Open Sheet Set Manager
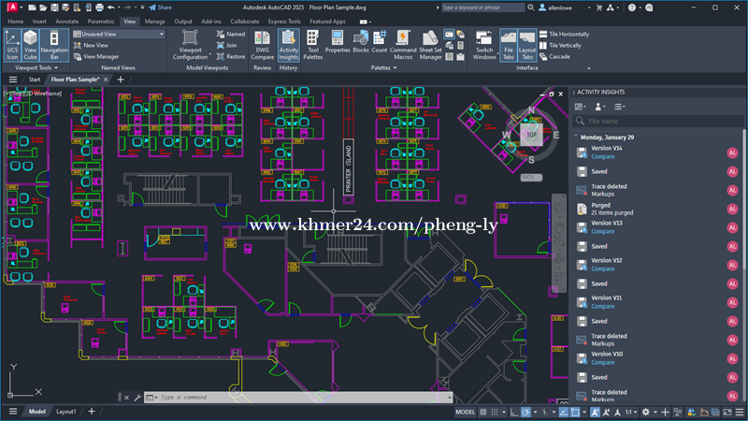748x421 pixels. (x=430, y=45)
